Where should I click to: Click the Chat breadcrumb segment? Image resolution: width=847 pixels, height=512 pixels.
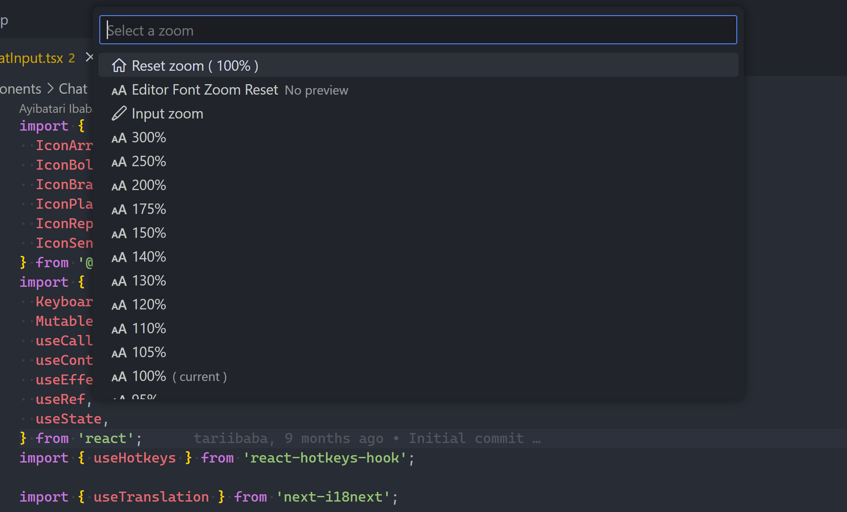pyautogui.click(x=73, y=89)
